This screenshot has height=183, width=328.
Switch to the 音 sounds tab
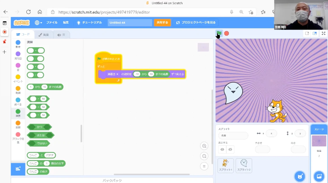[x=61, y=35]
